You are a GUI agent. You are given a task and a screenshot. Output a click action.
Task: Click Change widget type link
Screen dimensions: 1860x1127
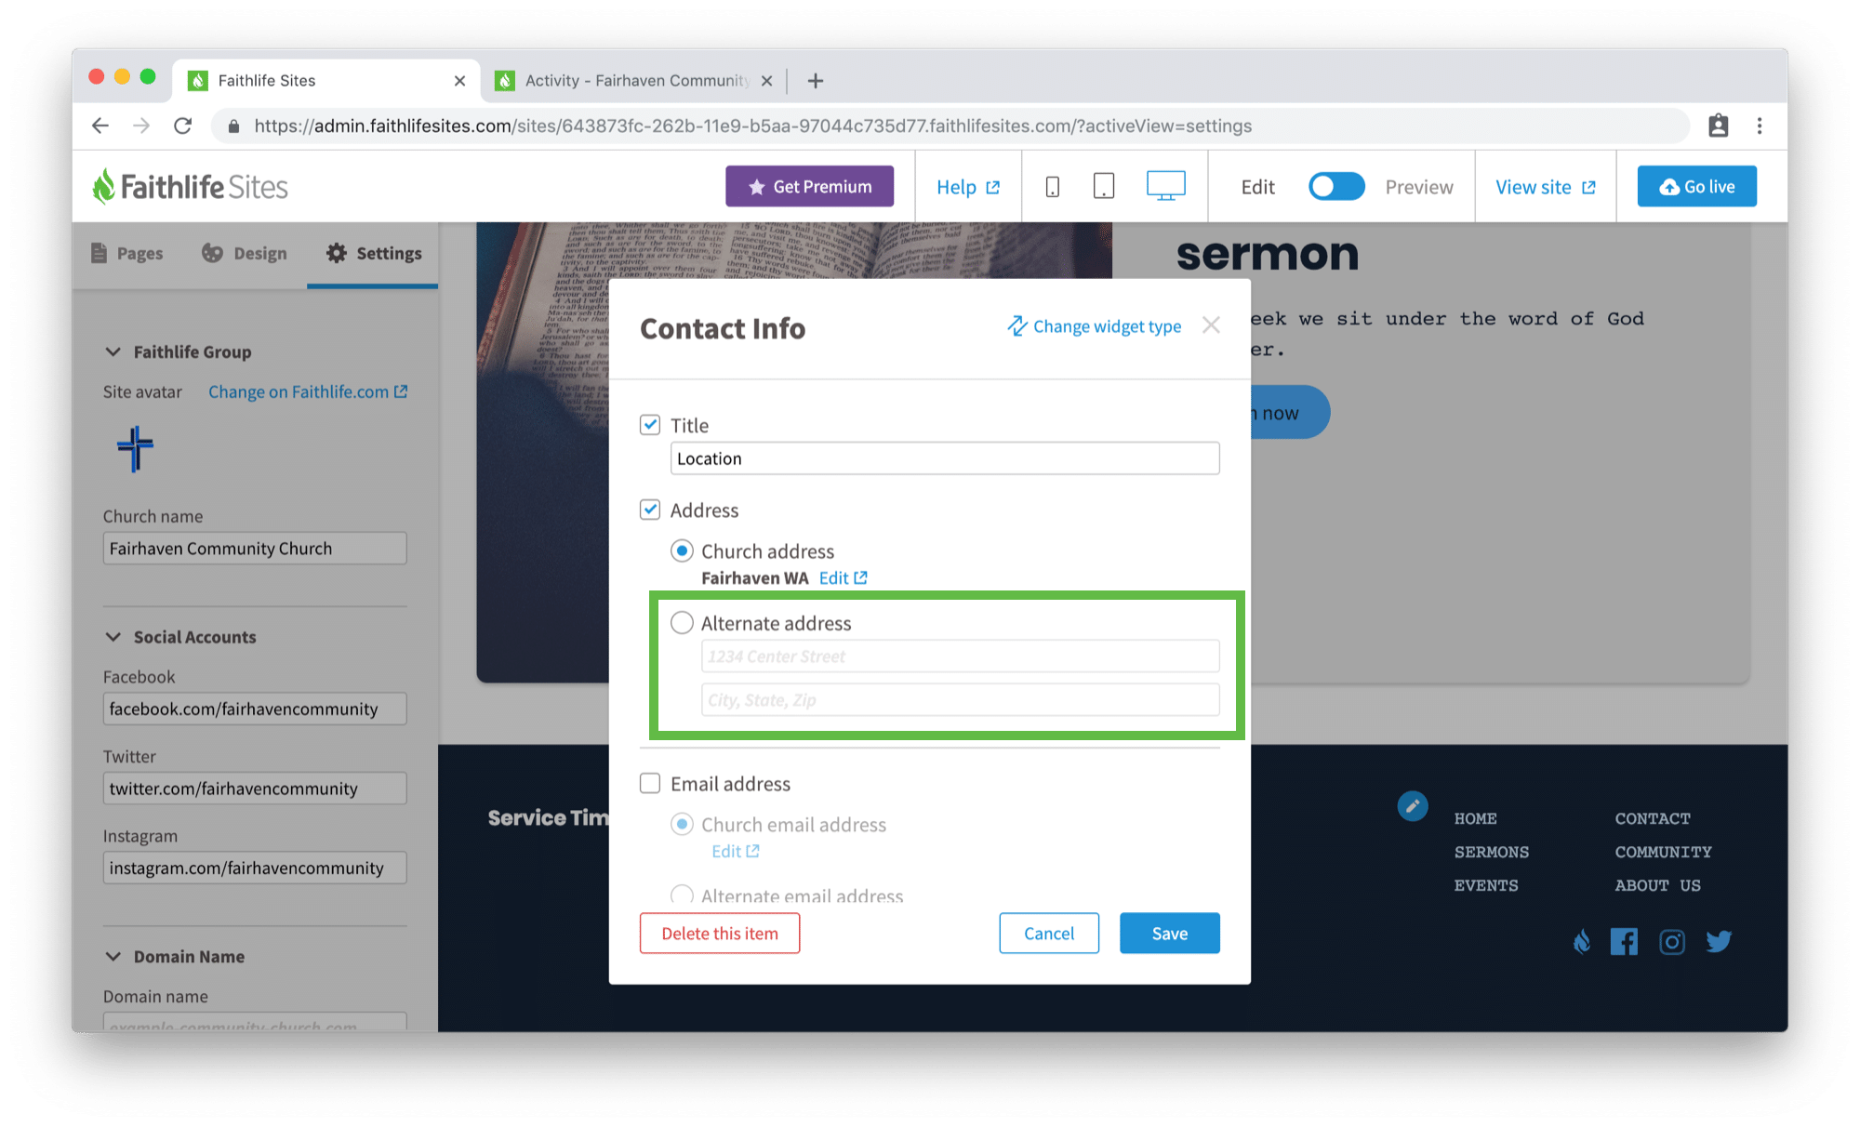click(x=1094, y=326)
